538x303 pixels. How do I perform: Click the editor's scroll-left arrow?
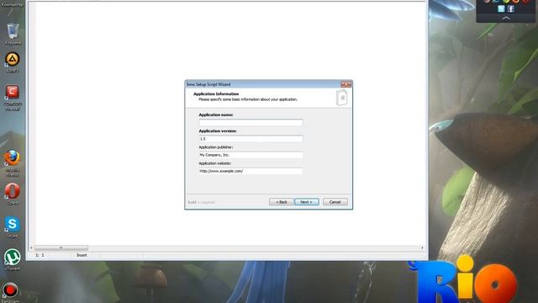click(x=31, y=247)
